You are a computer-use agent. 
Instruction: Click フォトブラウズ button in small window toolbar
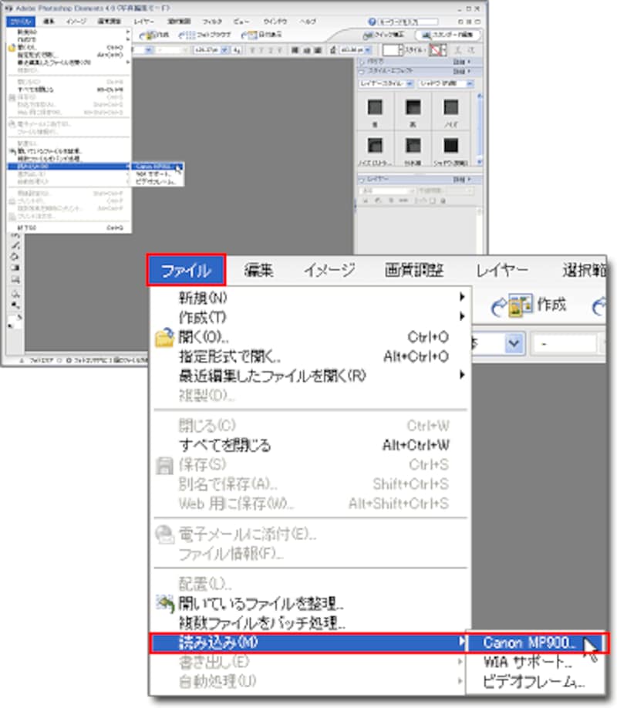pyautogui.click(x=205, y=35)
